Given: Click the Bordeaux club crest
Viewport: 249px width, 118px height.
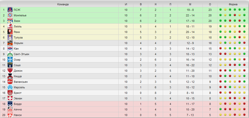Looking at the screenshot, I should 10,104.
